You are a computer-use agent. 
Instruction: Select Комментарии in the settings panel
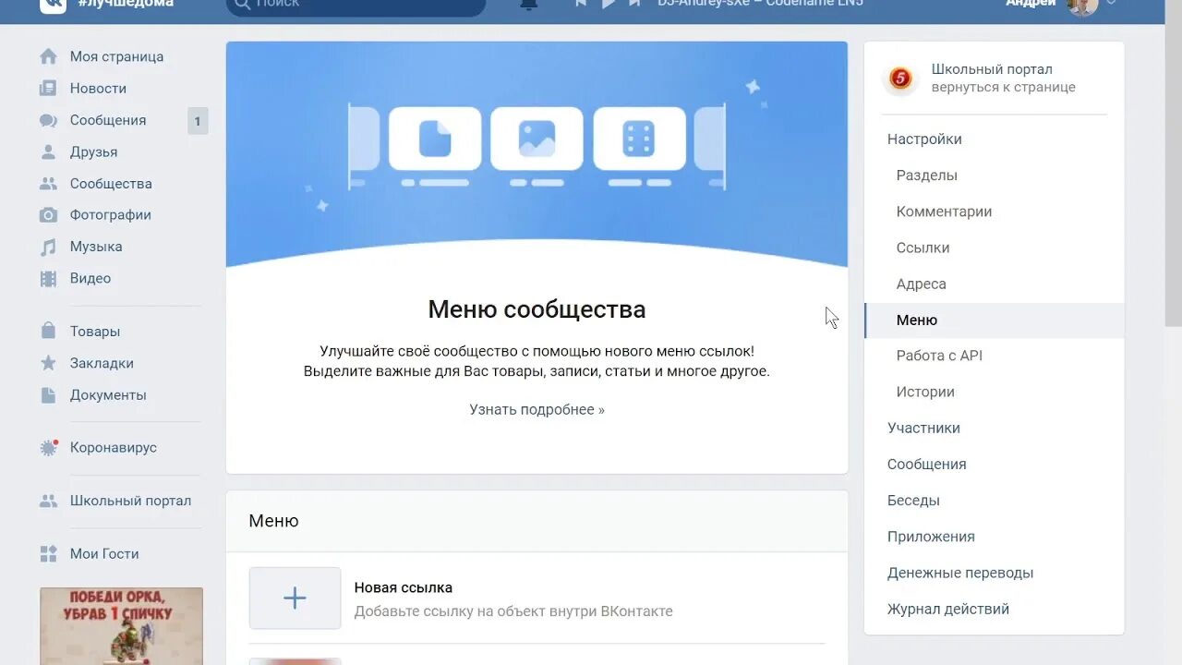coord(944,212)
